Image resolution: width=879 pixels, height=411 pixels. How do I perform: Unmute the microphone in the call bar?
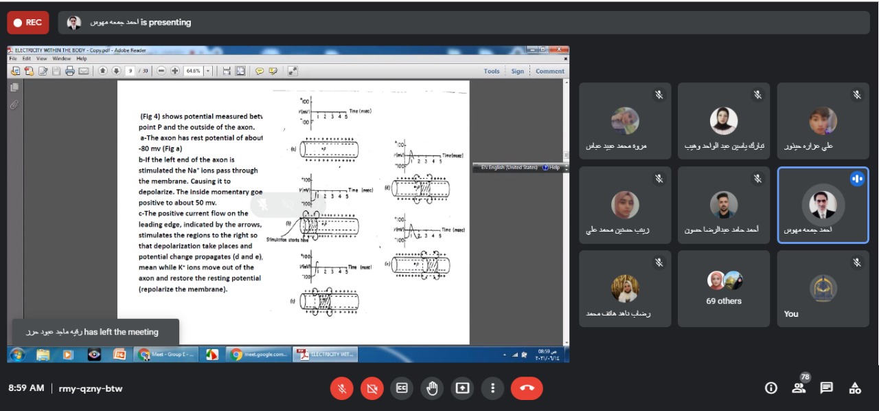click(x=341, y=388)
